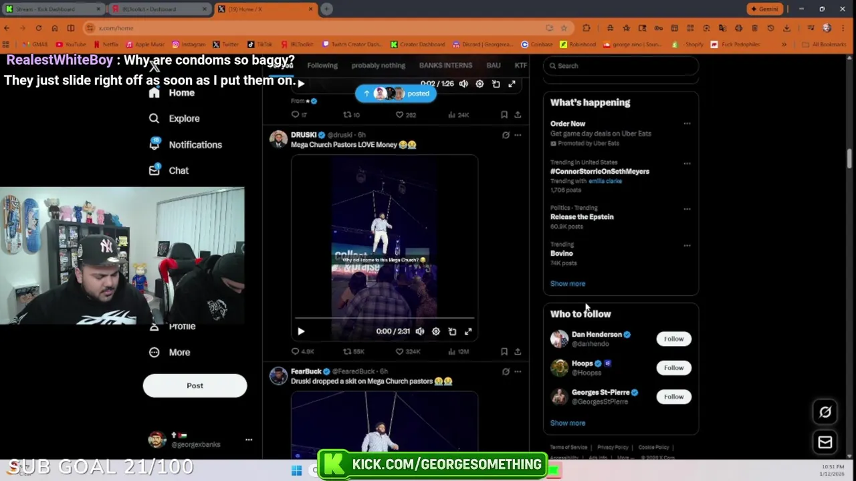856x481 pixels.
Task: Open options for the Uber Eats promotion
Action: point(687,124)
